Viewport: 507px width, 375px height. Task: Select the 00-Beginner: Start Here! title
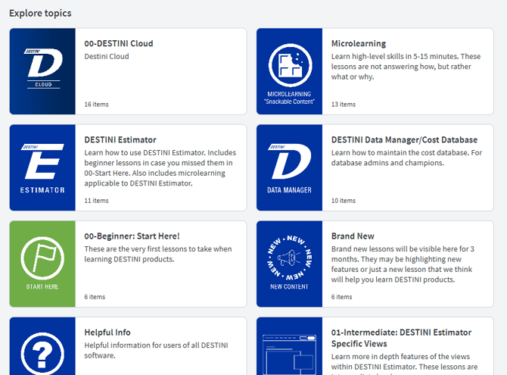click(x=132, y=236)
